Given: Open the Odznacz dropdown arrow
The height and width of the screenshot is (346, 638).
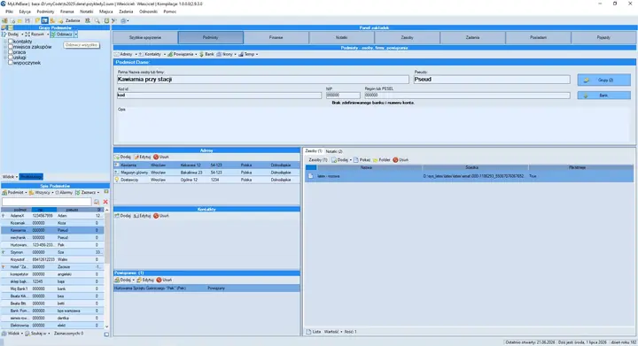Looking at the screenshot, I should point(75,35).
